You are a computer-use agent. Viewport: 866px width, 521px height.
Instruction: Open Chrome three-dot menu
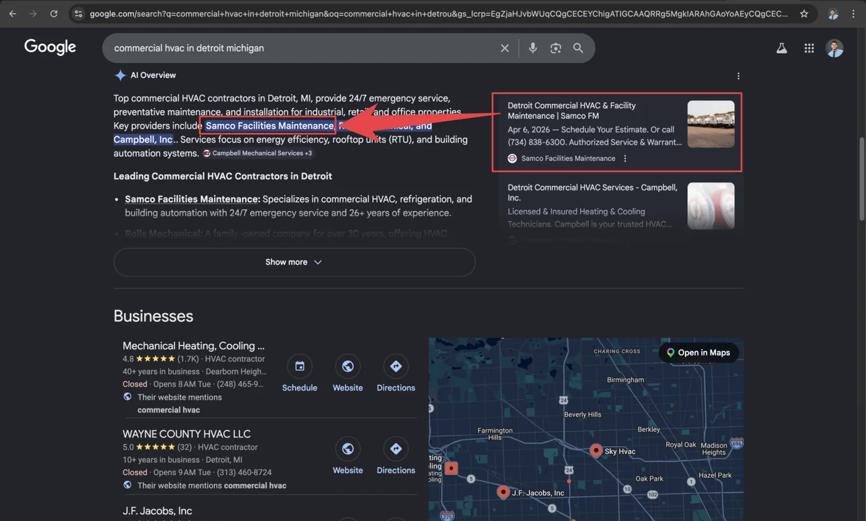[853, 14]
